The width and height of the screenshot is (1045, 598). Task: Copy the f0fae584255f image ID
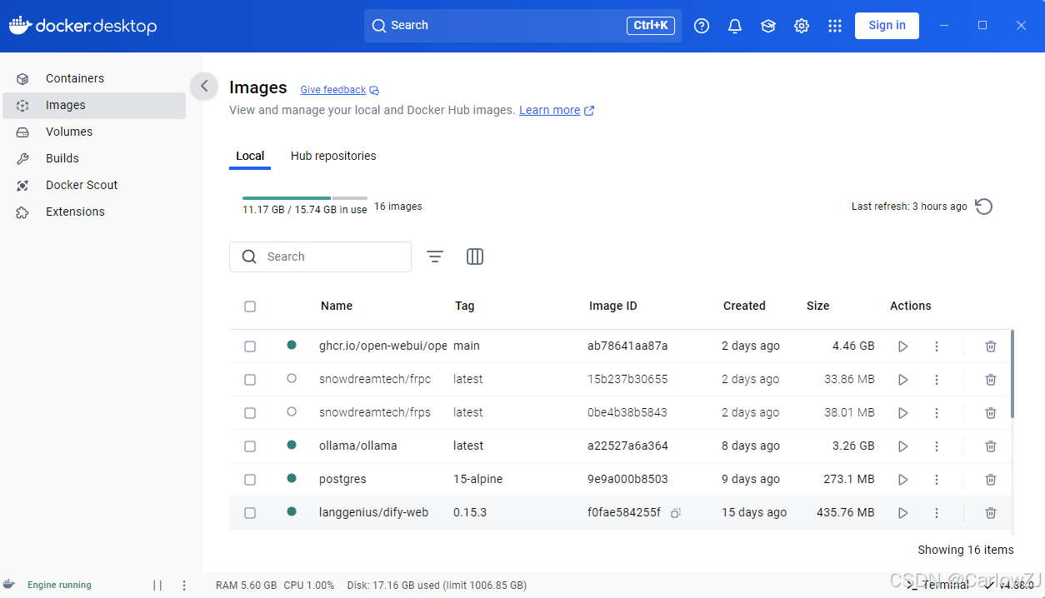(676, 513)
